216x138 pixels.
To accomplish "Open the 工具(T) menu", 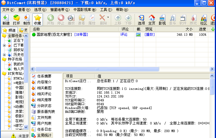I will 106,10.
